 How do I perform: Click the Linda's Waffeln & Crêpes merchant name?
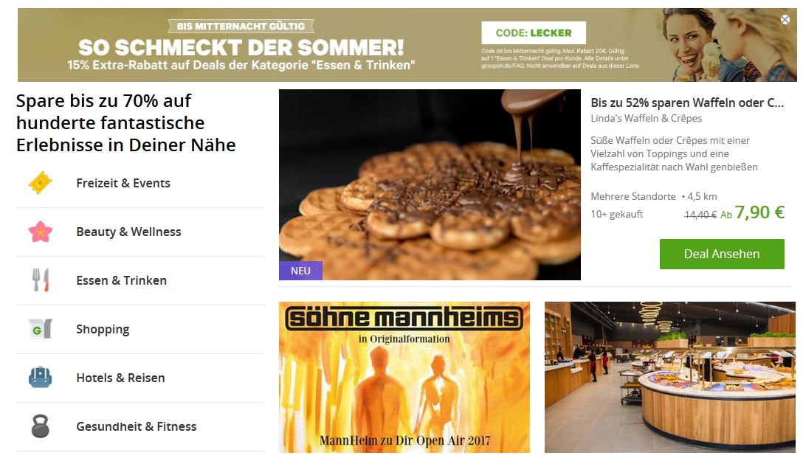click(x=647, y=118)
